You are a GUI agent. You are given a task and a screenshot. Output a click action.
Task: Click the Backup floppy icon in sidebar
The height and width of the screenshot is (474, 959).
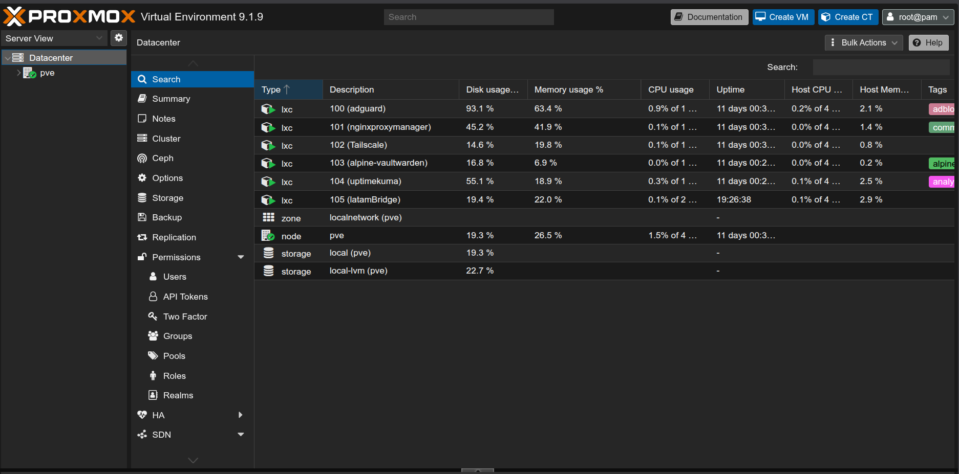[142, 217]
